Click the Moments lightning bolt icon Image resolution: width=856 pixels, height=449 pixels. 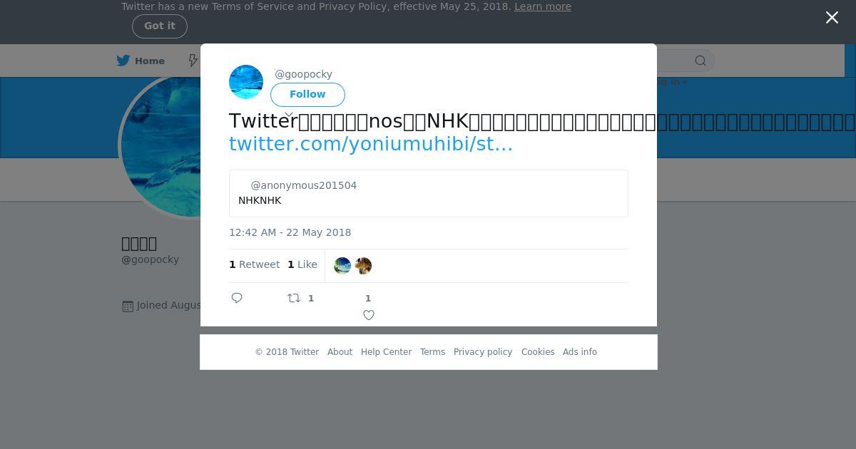point(193,61)
